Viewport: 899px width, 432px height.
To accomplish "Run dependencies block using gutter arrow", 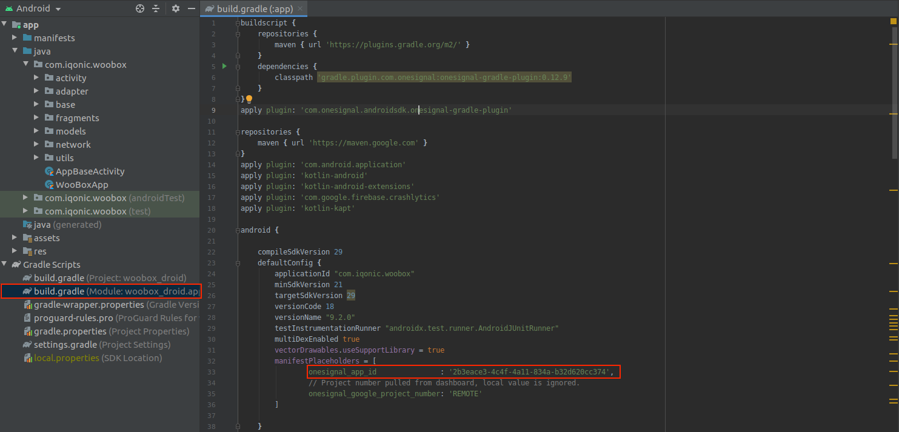I will click(x=224, y=66).
